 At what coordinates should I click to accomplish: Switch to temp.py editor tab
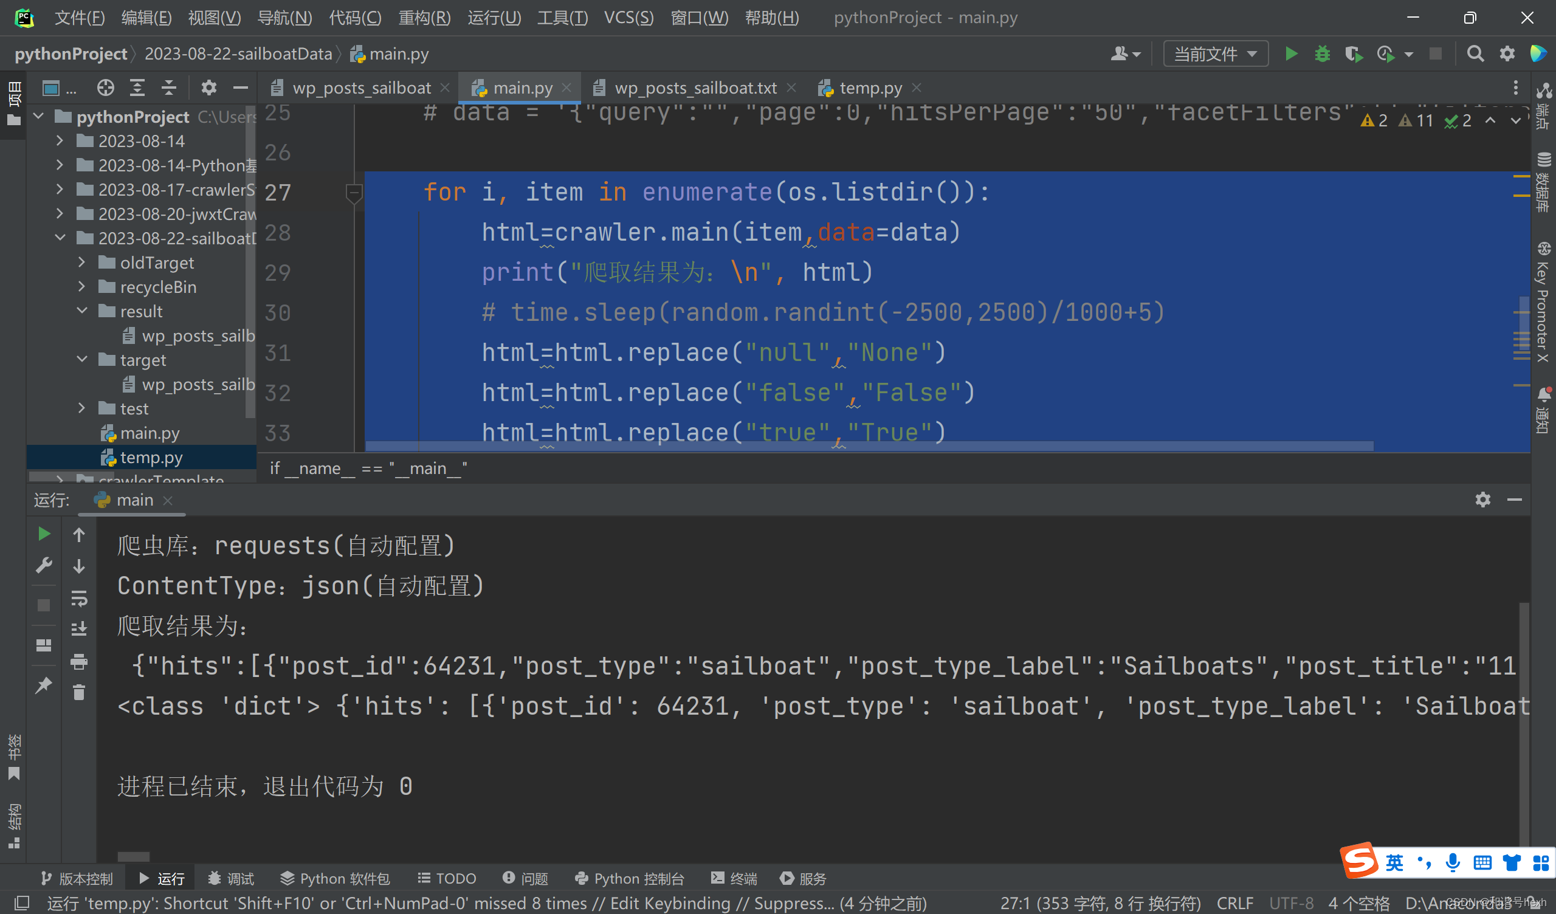point(870,88)
